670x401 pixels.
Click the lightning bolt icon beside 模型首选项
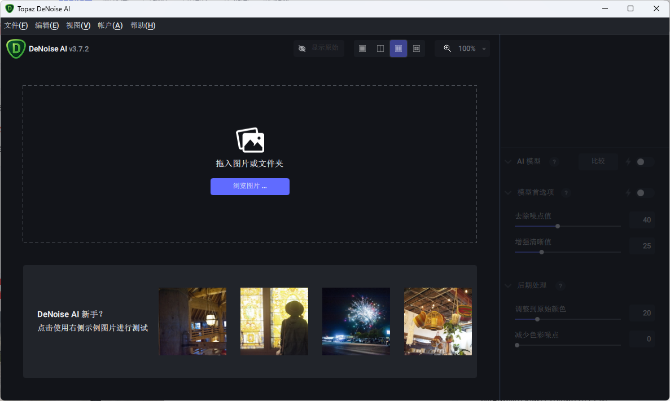point(628,193)
